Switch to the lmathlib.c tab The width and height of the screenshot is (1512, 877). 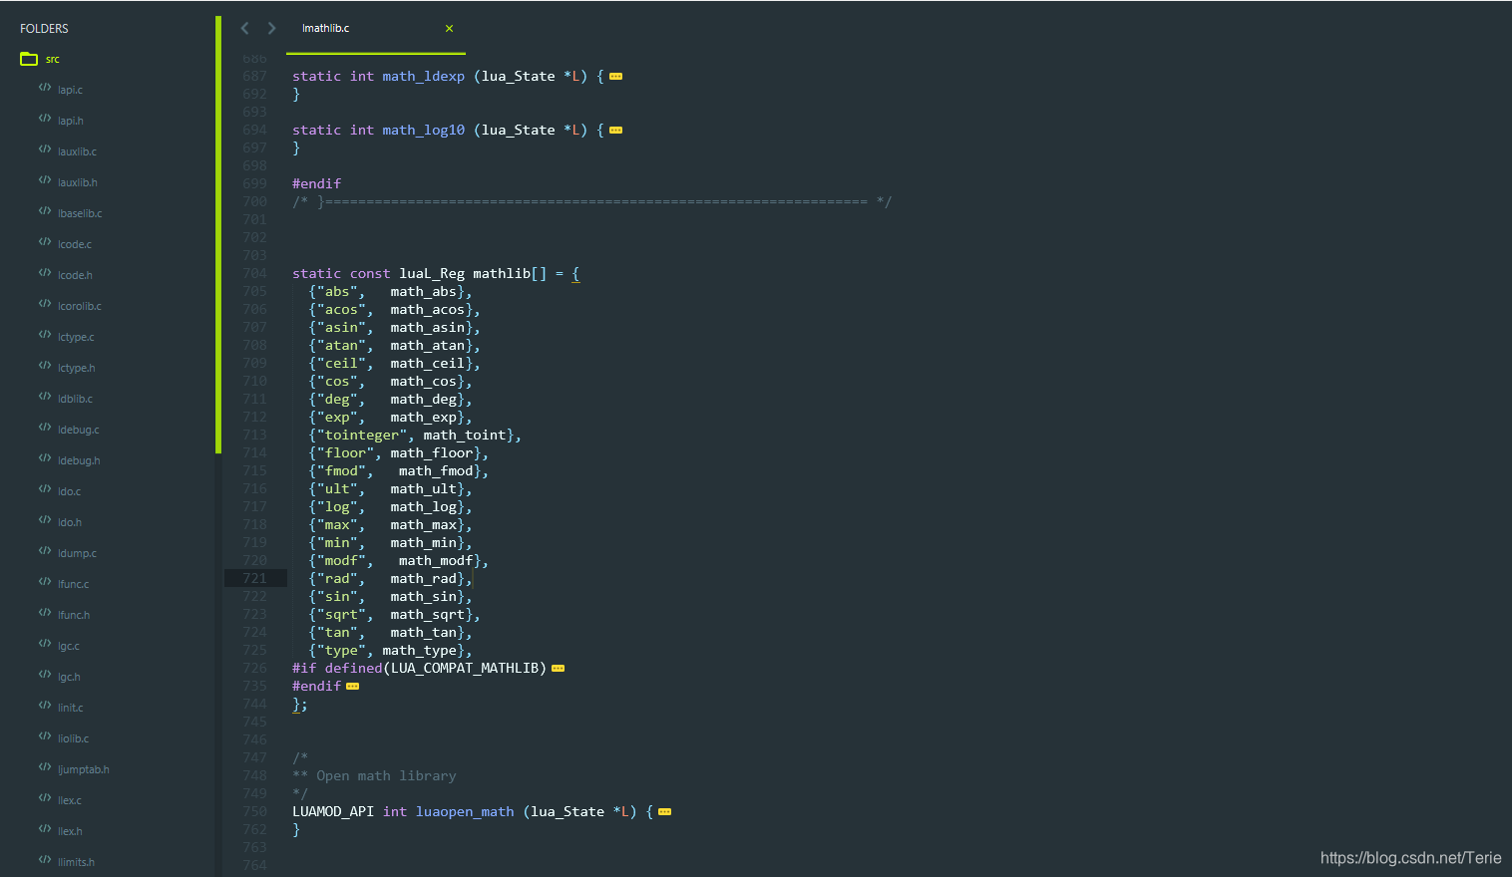(x=326, y=28)
